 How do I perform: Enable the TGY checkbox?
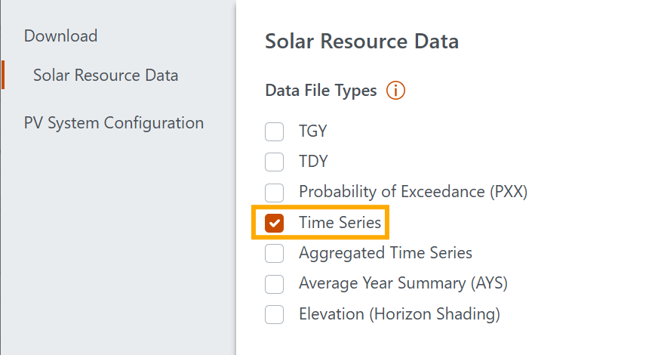[275, 131]
